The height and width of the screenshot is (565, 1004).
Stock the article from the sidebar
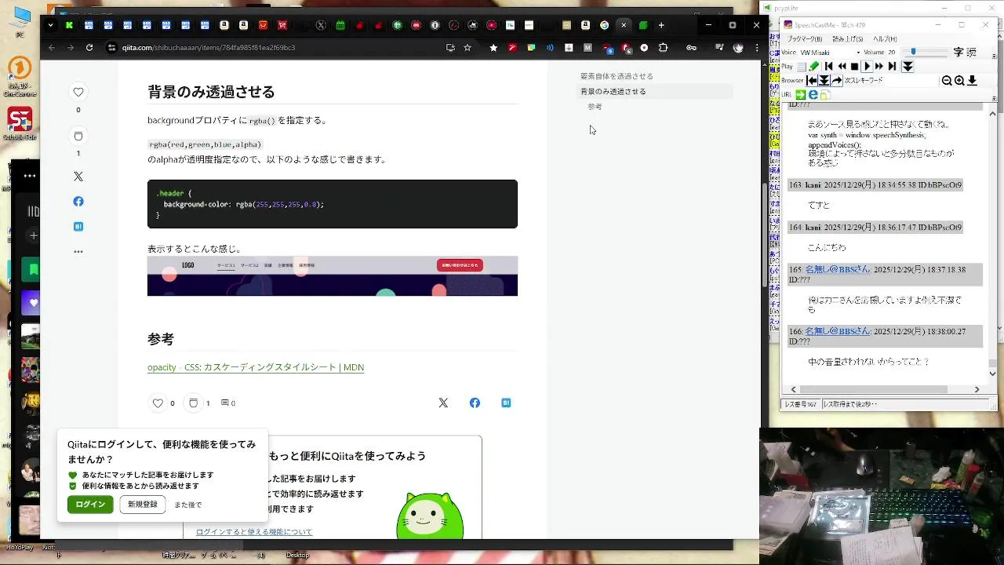pos(78,136)
